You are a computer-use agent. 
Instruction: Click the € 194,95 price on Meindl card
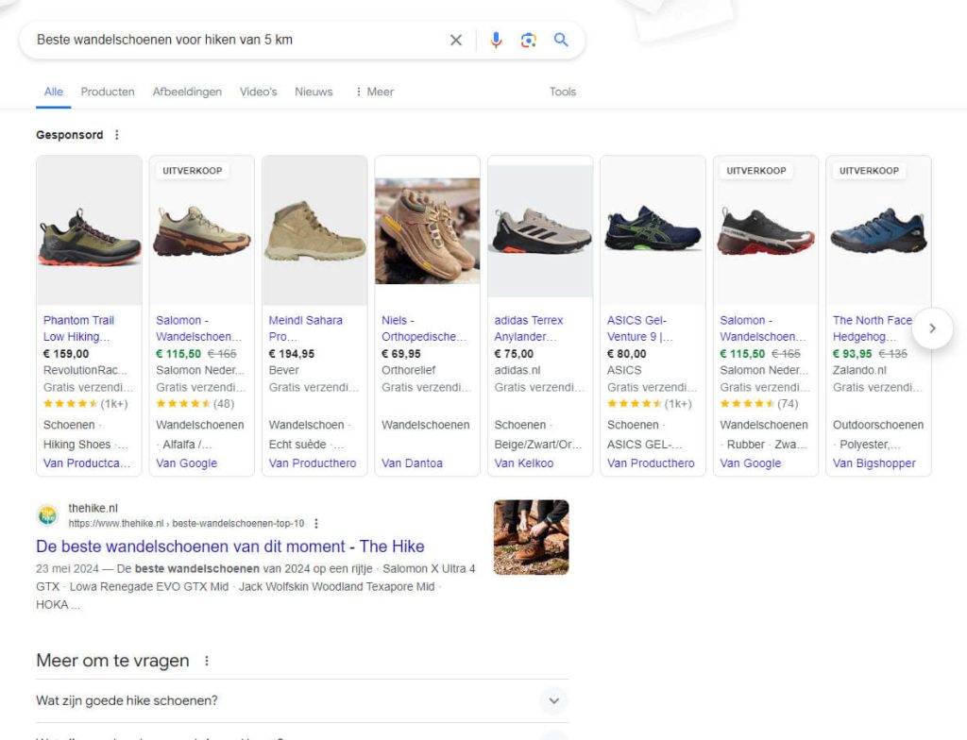292,354
